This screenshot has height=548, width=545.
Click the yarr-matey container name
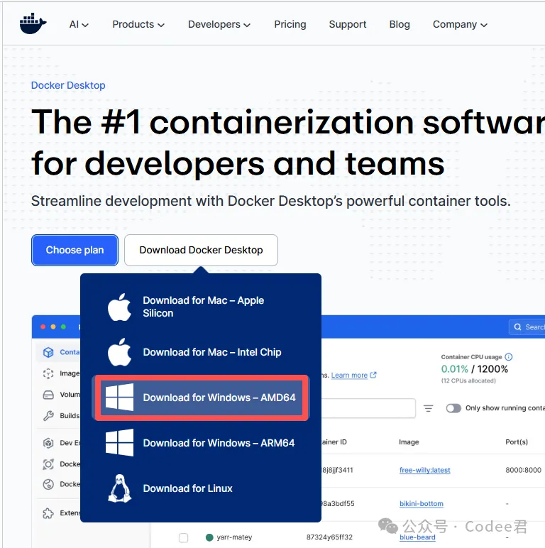pyautogui.click(x=234, y=537)
